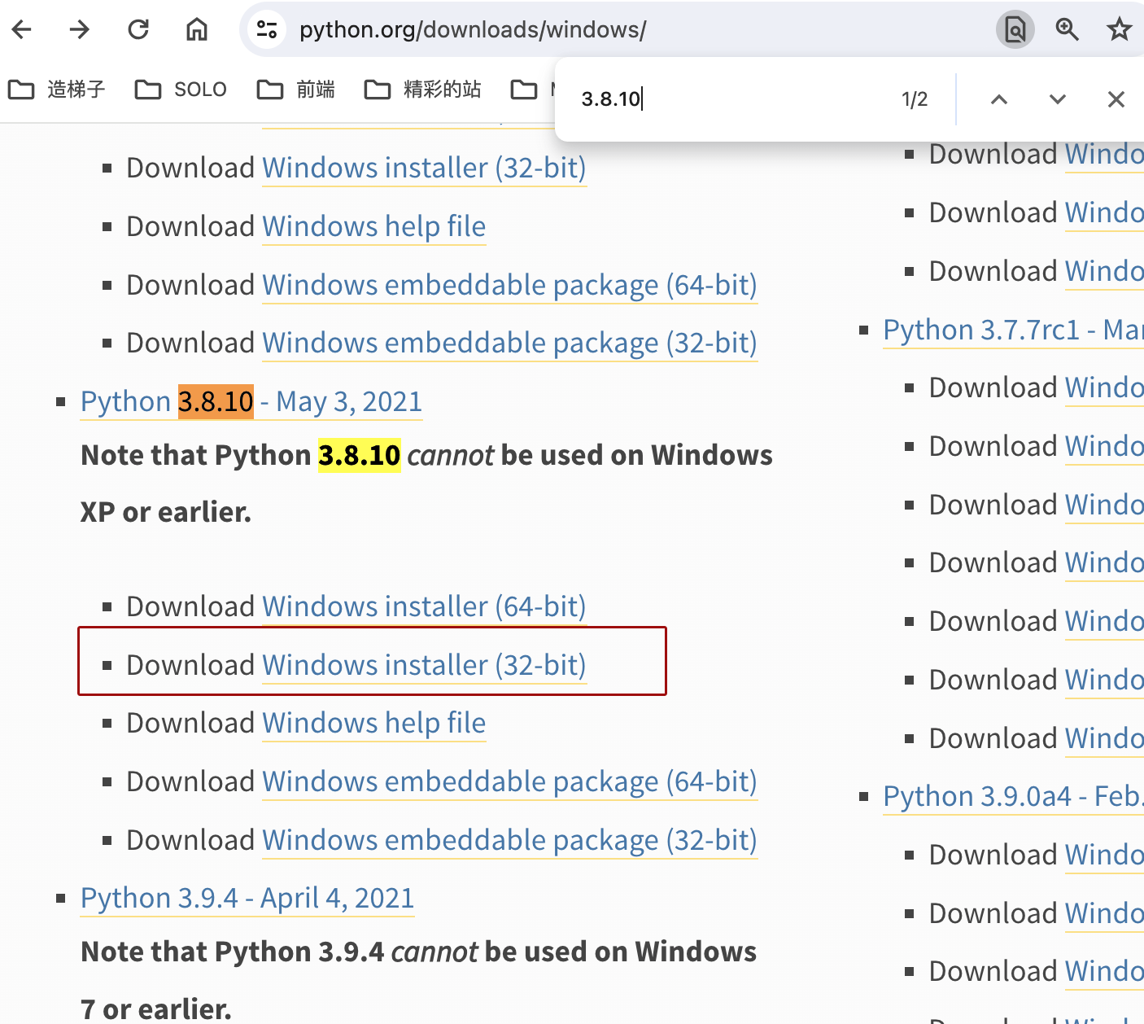
Task: View site information for python.org
Action: pyautogui.click(x=267, y=30)
